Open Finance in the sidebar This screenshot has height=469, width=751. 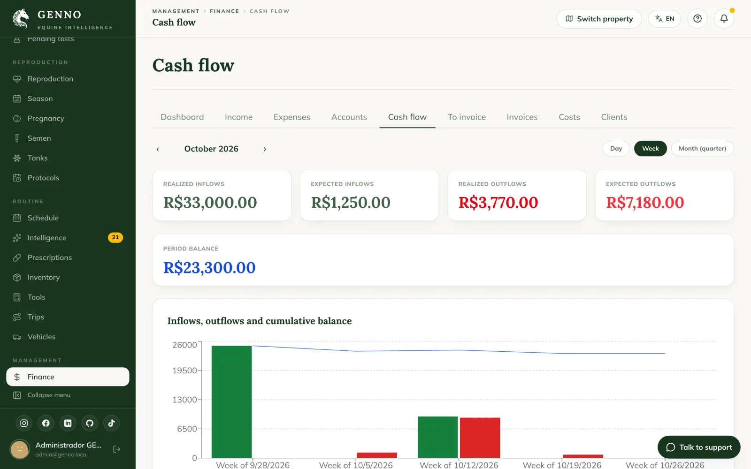pos(68,377)
